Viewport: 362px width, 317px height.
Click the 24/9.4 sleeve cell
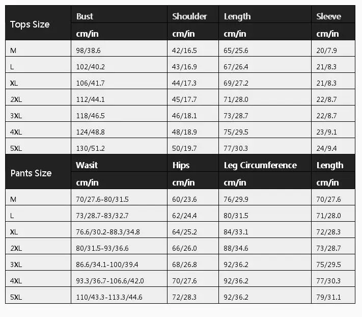326,148
